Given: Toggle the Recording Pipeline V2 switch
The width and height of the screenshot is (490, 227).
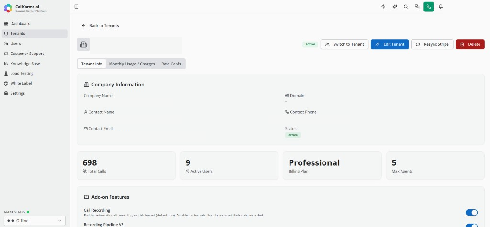Looking at the screenshot, I should pyautogui.click(x=471, y=226).
